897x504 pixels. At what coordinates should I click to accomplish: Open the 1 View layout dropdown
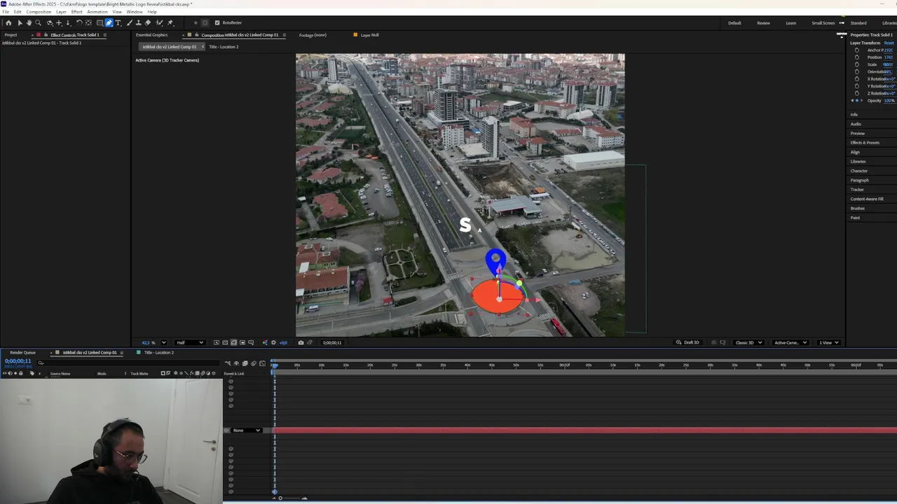coord(829,343)
